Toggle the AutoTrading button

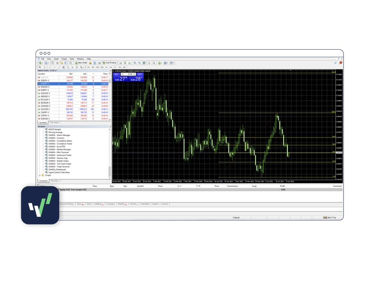[x=110, y=63]
